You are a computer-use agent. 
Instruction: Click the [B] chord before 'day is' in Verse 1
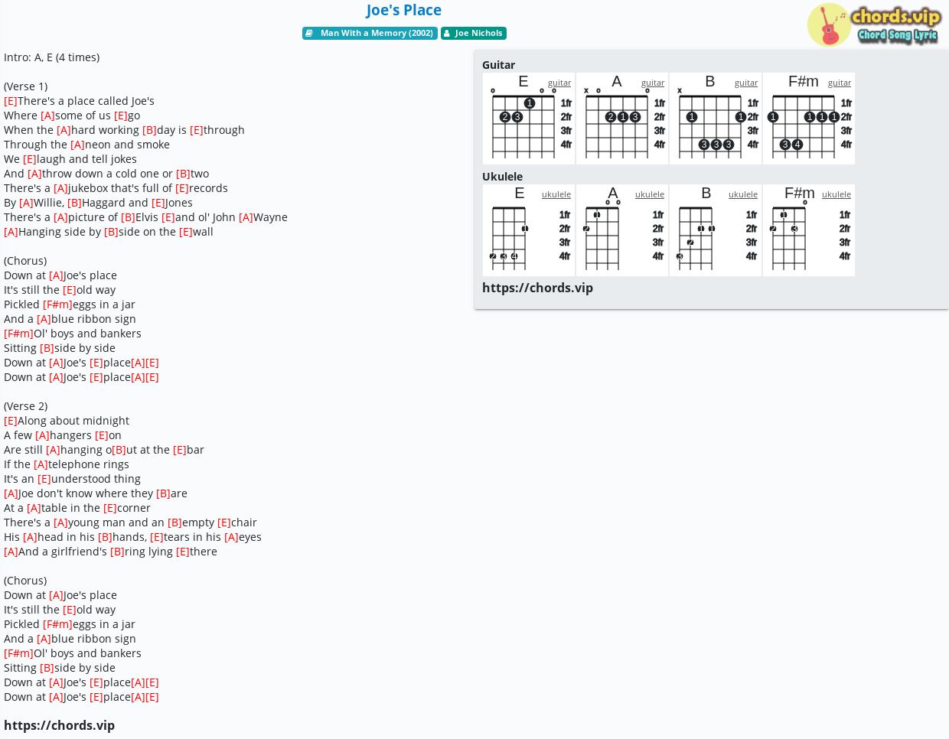149,130
